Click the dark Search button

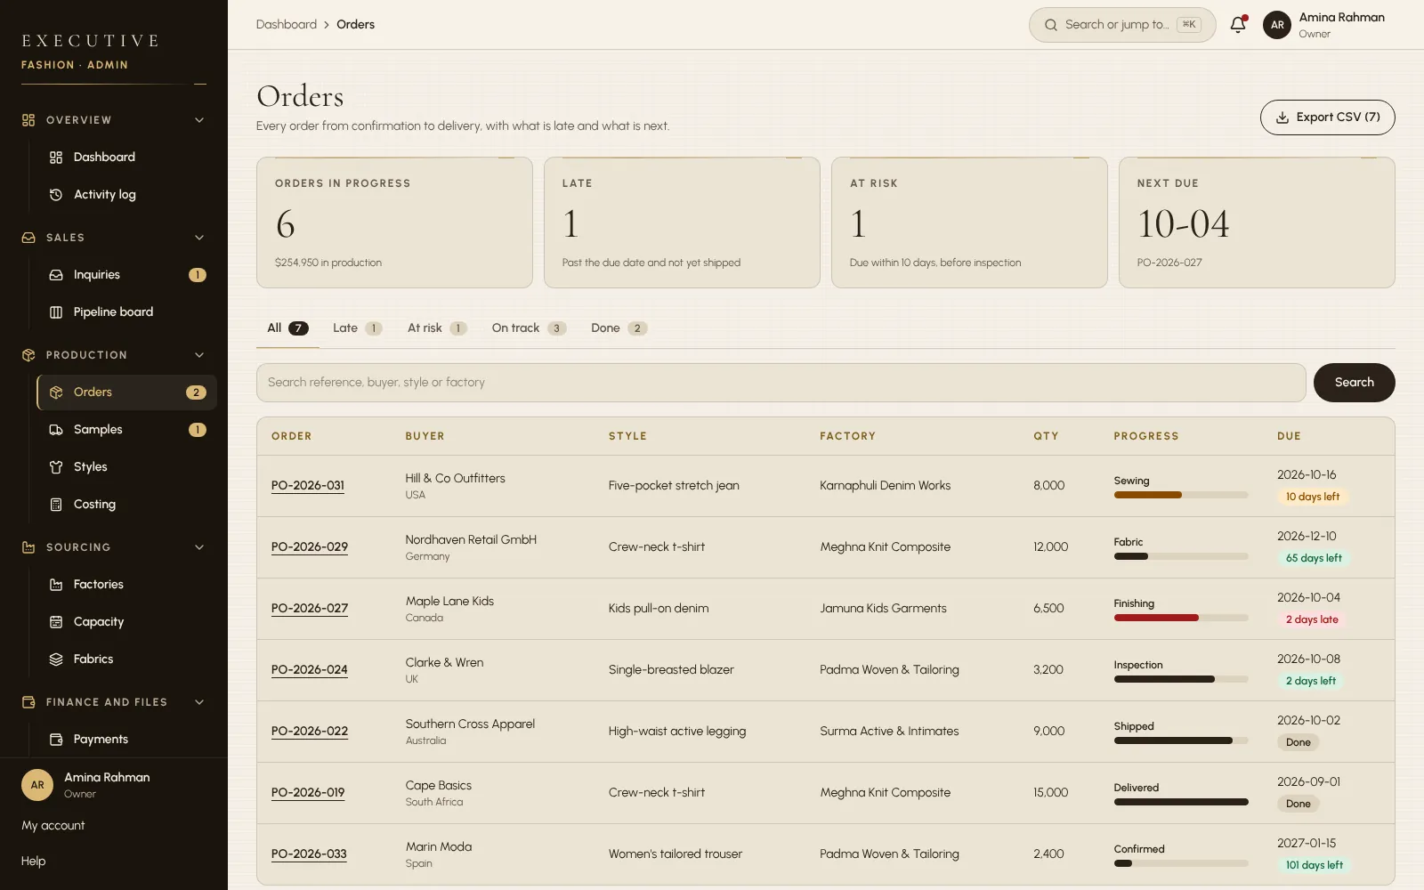(1354, 383)
